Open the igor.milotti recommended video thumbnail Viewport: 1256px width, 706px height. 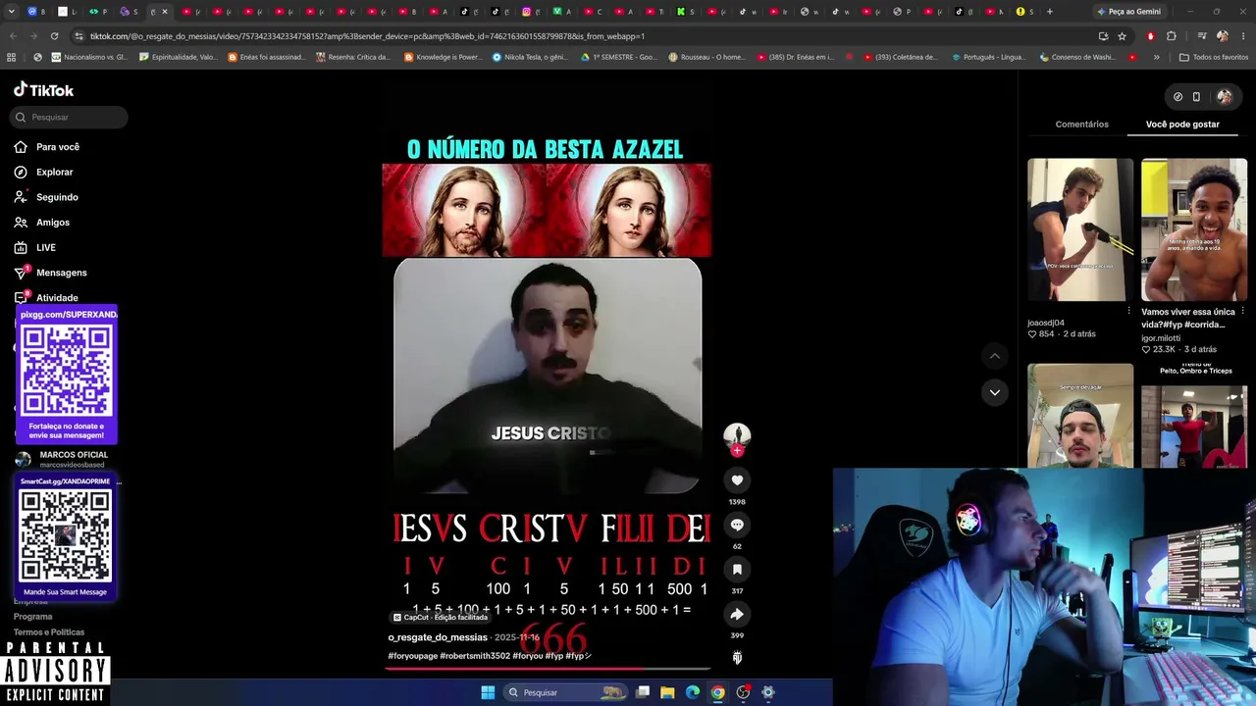[x=1194, y=229]
